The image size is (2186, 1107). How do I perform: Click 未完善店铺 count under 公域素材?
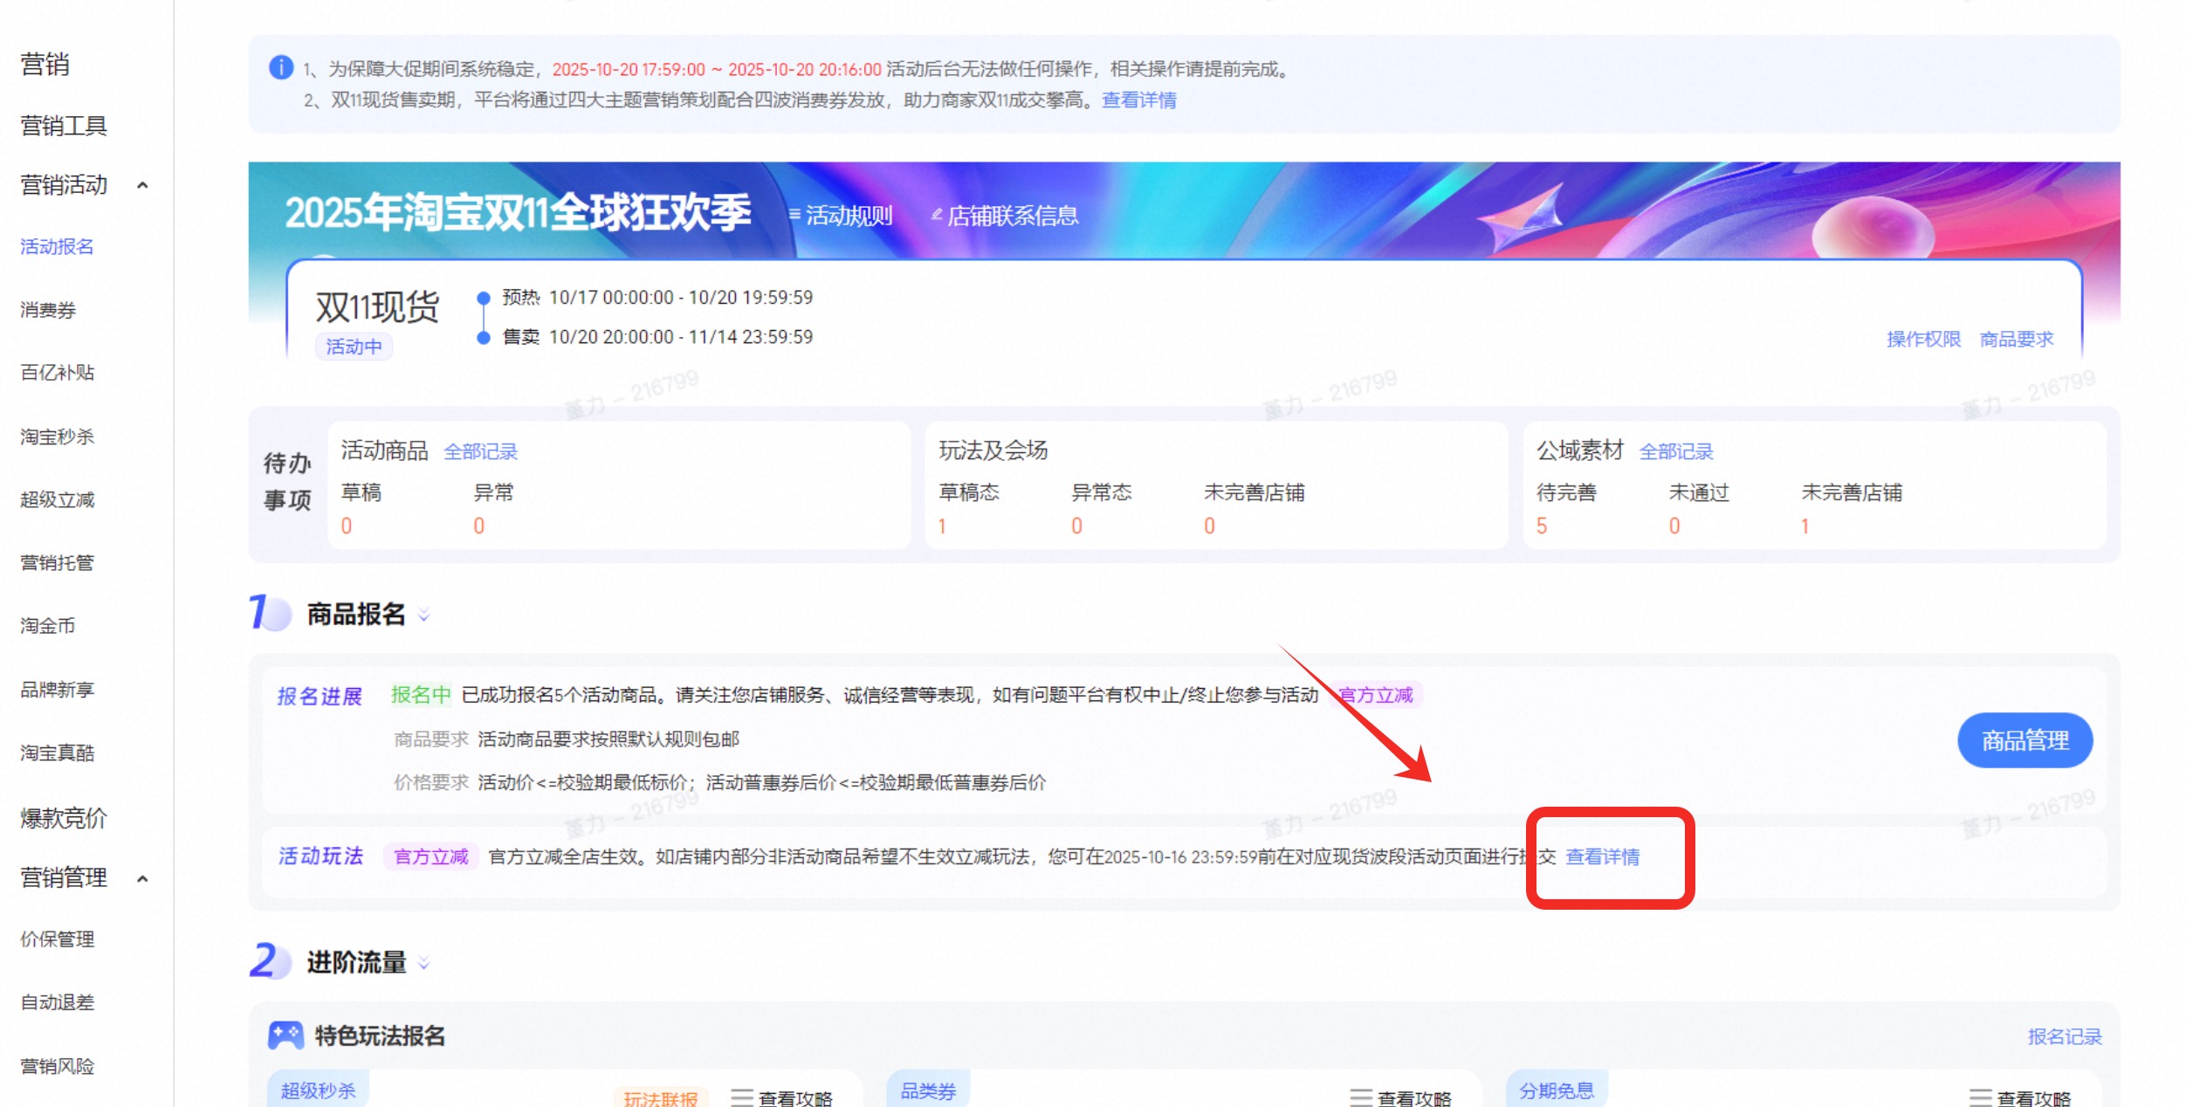point(1804,526)
